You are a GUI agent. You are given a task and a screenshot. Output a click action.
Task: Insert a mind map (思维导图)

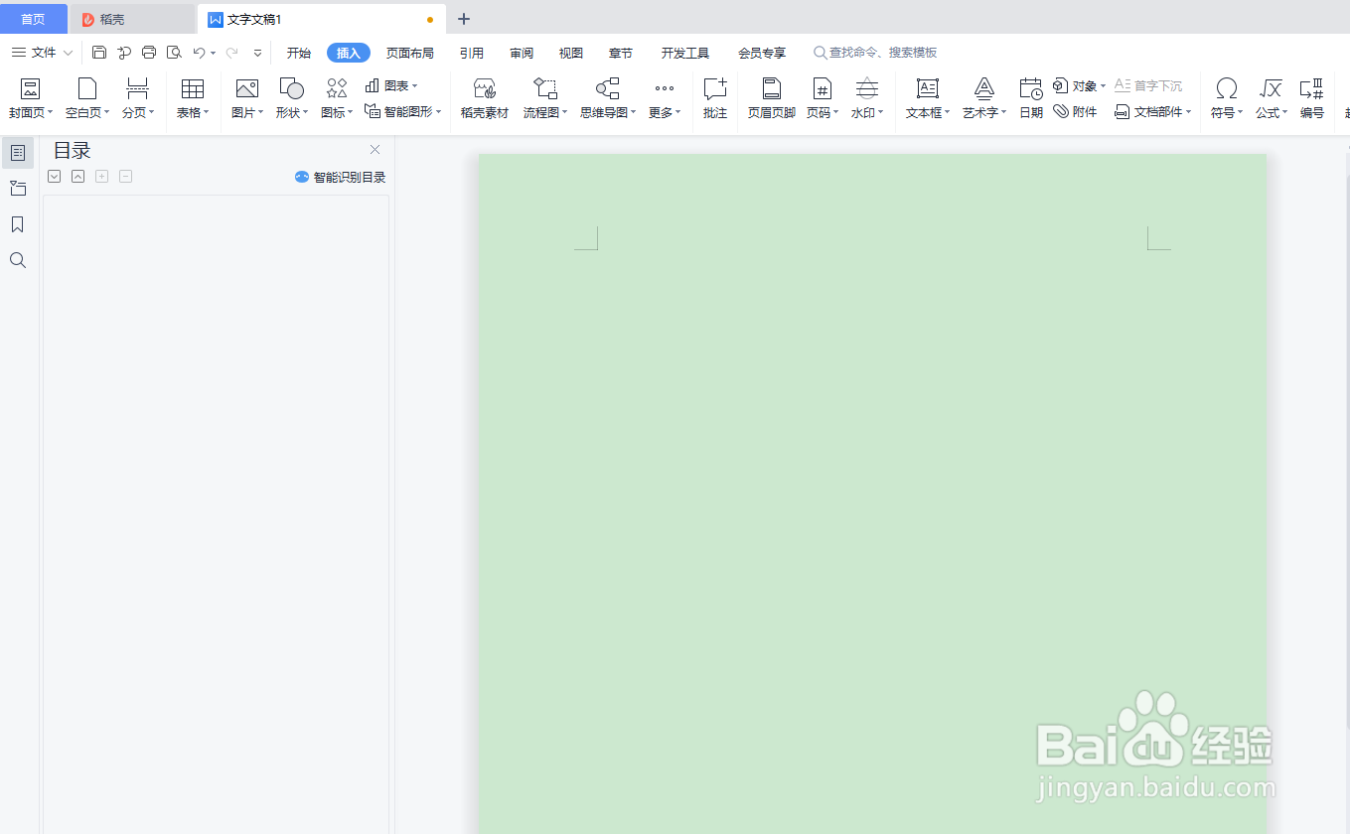(x=608, y=98)
